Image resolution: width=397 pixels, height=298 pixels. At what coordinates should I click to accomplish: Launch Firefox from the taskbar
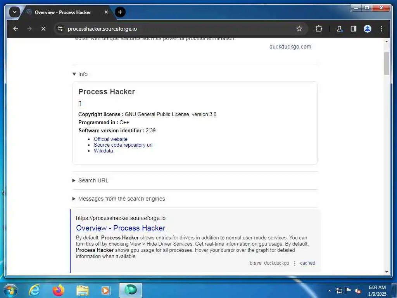tap(59, 290)
